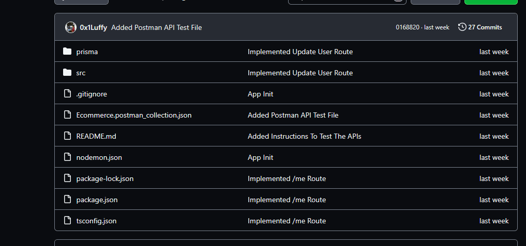Click the green button at top right

tap(490, 2)
